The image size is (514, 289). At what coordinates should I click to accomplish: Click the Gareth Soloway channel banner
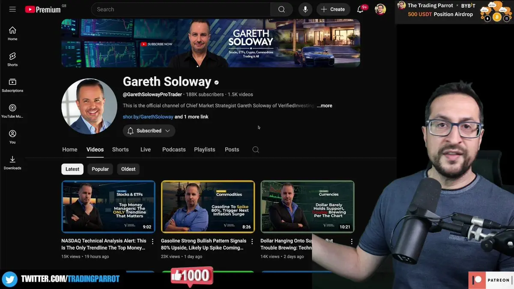[211, 43]
